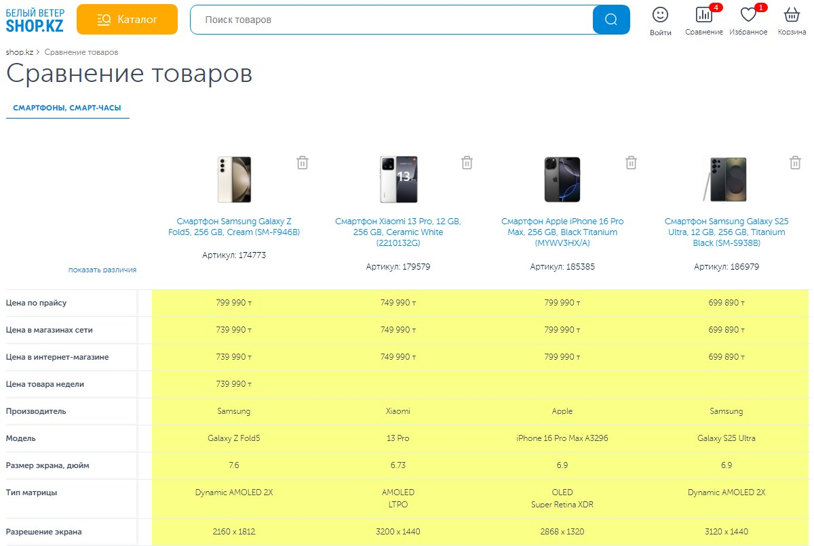Viewport: 814px width, 546px height.
Task: Remove iPhone 16 Pro Max via trash icon
Action: click(631, 163)
